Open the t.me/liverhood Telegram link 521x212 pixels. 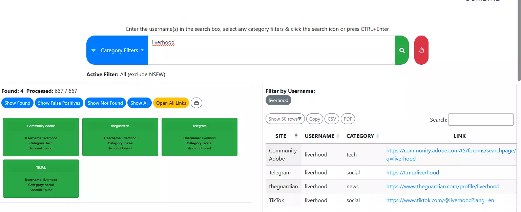click(413, 173)
